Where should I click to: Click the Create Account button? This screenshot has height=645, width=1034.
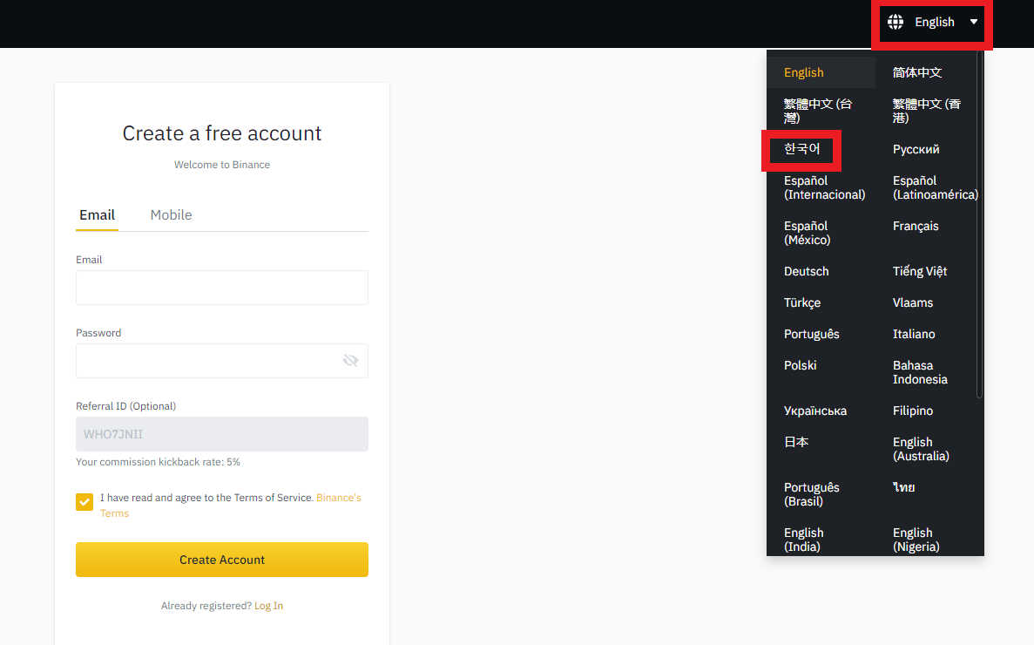221,560
